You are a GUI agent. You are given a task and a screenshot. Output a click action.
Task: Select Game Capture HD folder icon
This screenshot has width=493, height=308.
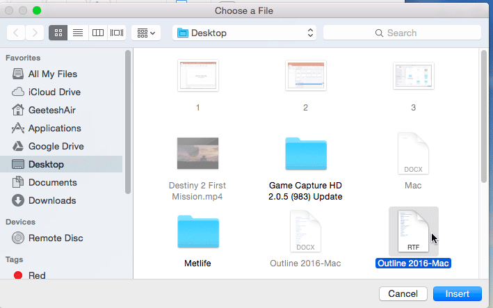point(306,154)
